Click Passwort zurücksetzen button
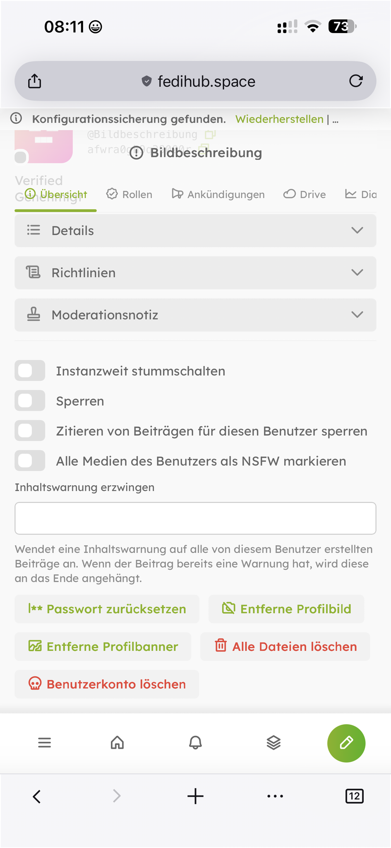 (107, 609)
